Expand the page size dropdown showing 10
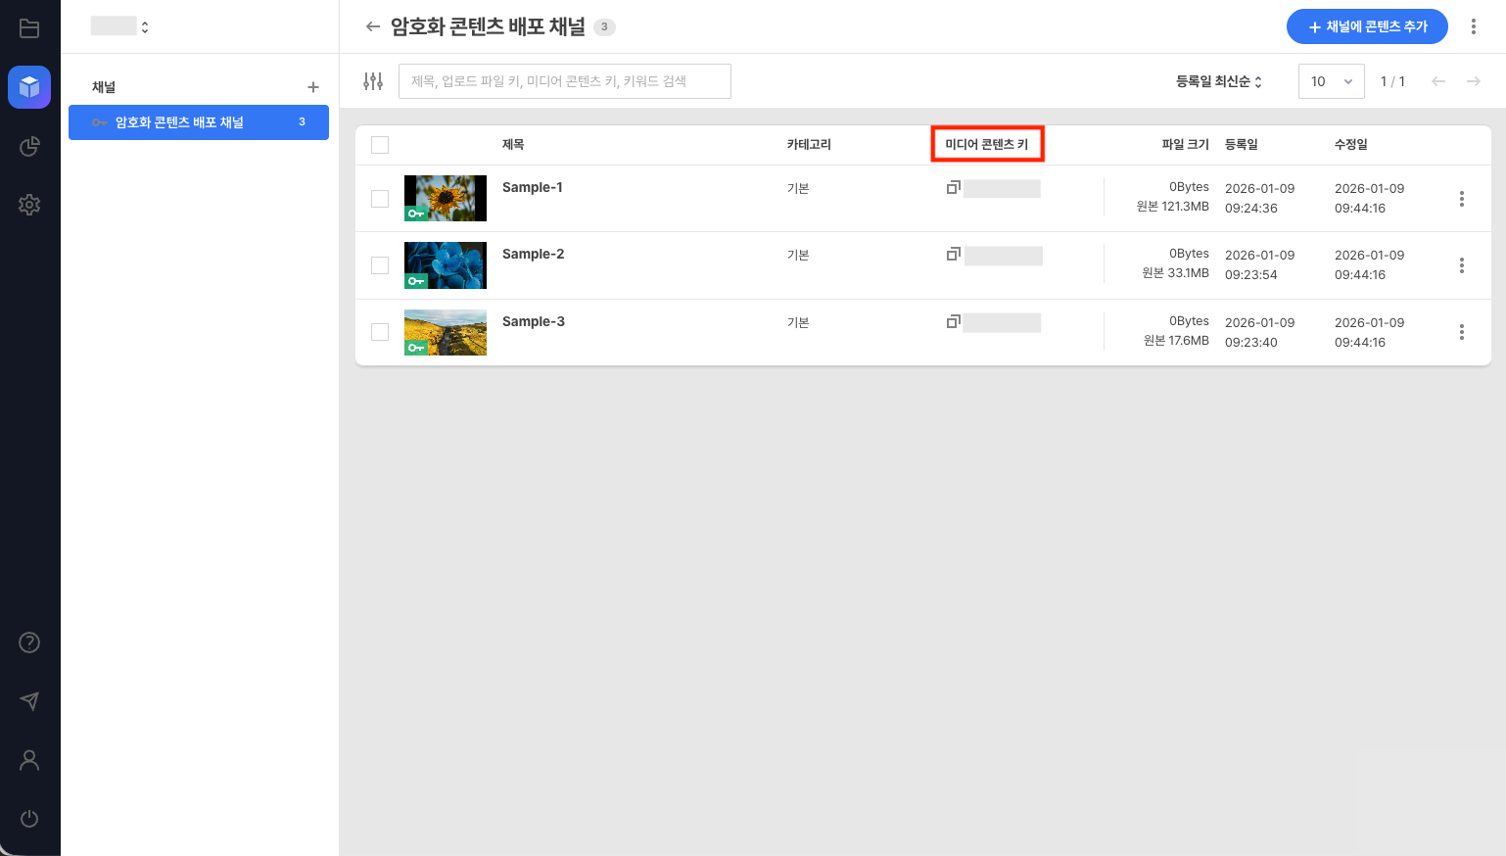This screenshot has height=856, width=1506. [1331, 81]
